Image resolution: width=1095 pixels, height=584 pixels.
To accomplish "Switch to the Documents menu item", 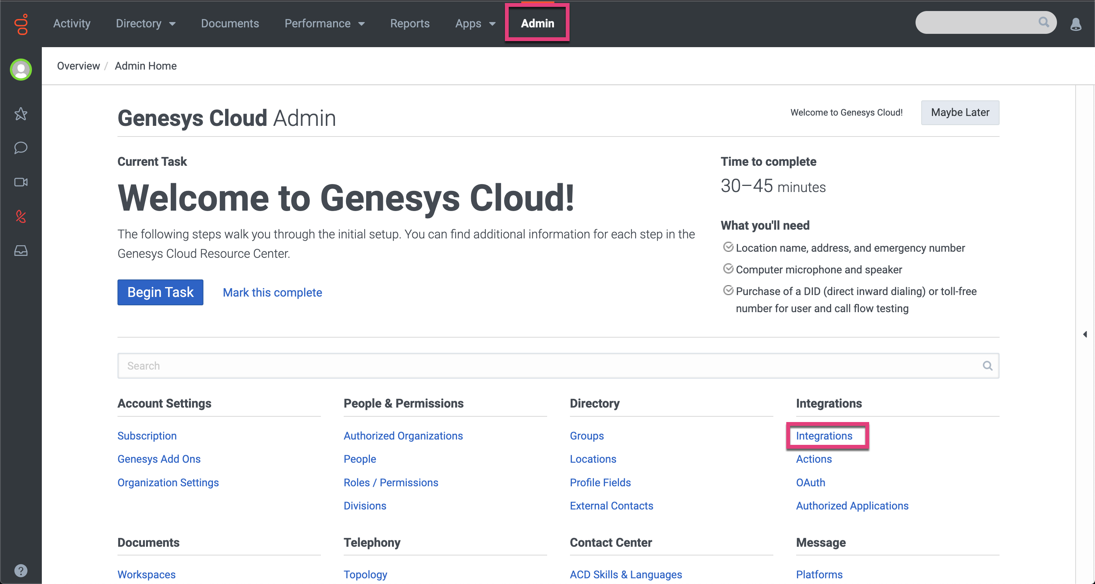I will [x=230, y=23].
